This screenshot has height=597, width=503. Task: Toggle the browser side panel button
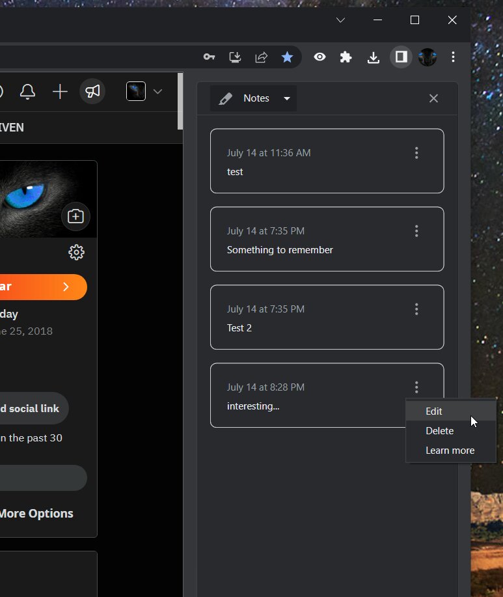[401, 57]
